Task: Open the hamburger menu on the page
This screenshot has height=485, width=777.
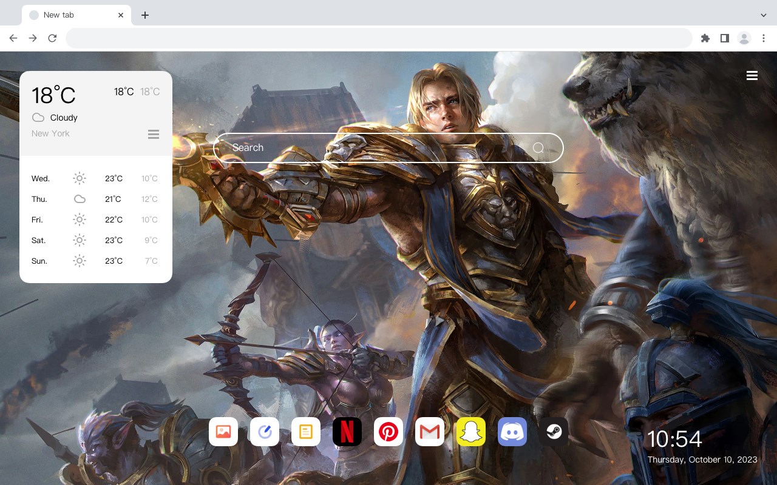Action: pos(752,76)
